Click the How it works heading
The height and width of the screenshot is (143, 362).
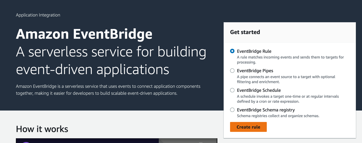click(42, 129)
